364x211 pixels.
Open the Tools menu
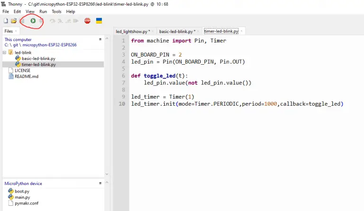coord(56,11)
